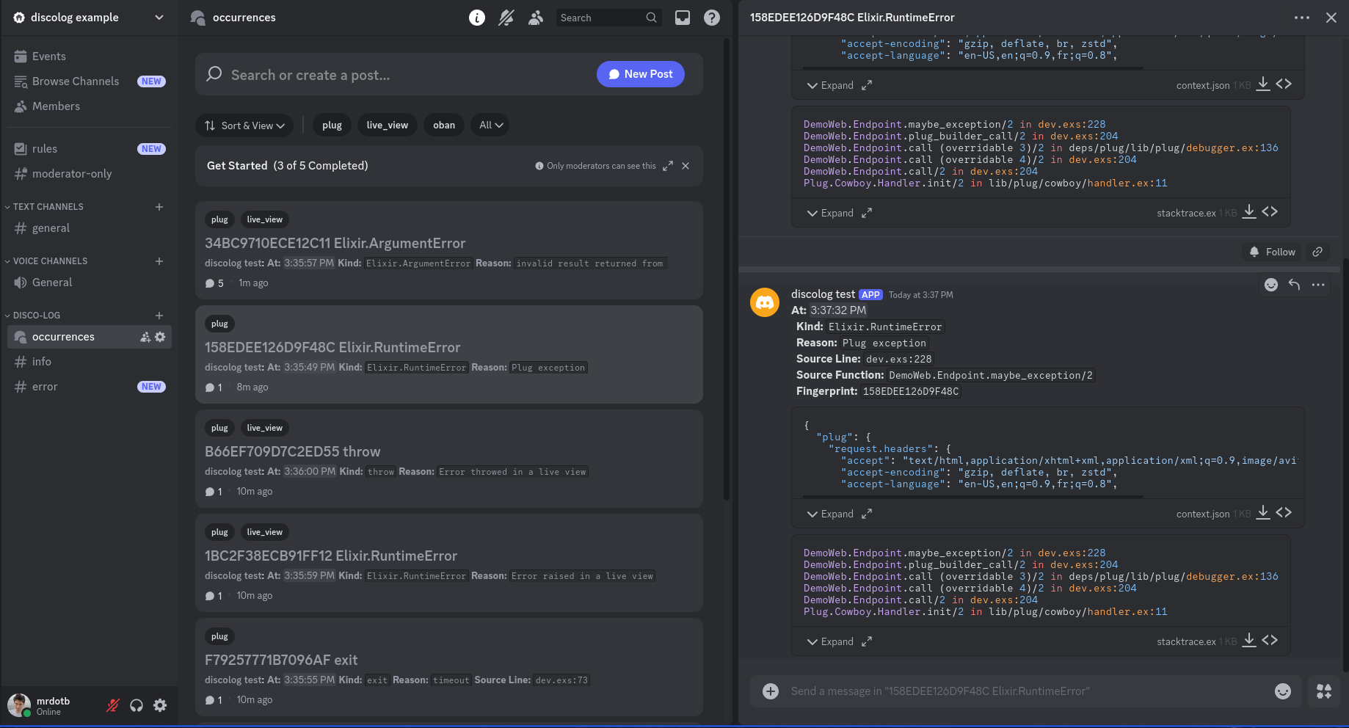Open Browse Channels in the sidebar
This screenshot has width=1349, height=728.
(75, 81)
